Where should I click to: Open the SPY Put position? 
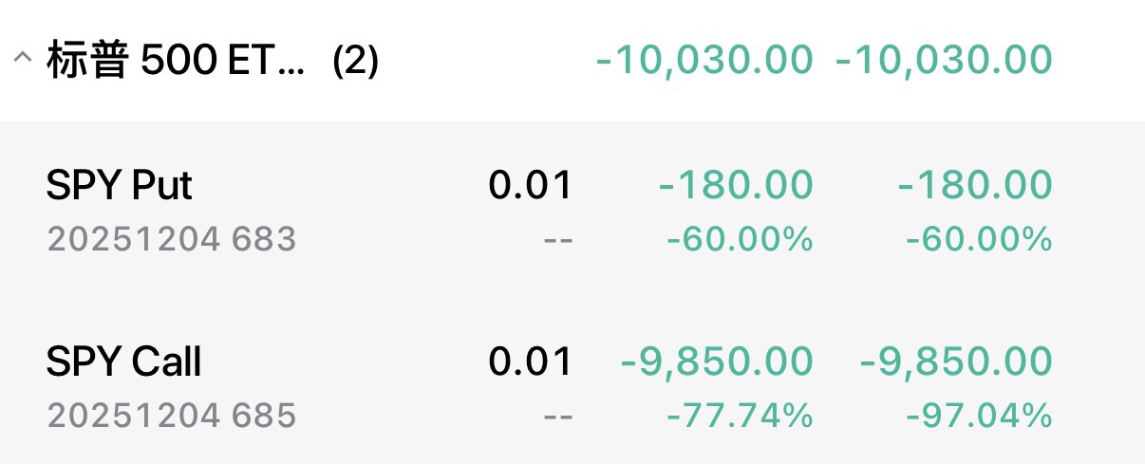[x=120, y=185]
